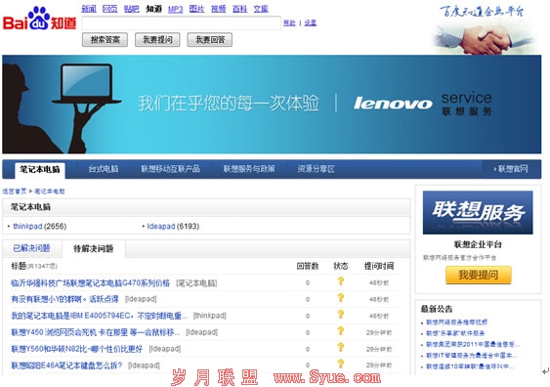Click the question-mark status icon for the IBM question
This screenshot has height=387, width=550.
coord(340,315)
